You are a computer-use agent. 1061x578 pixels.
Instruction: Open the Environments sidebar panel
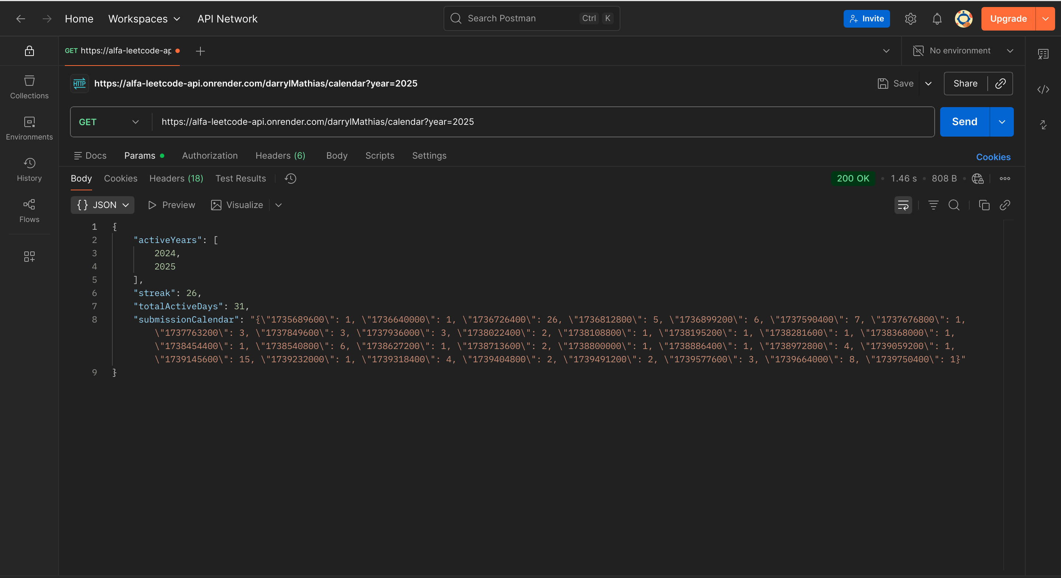coord(29,128)
